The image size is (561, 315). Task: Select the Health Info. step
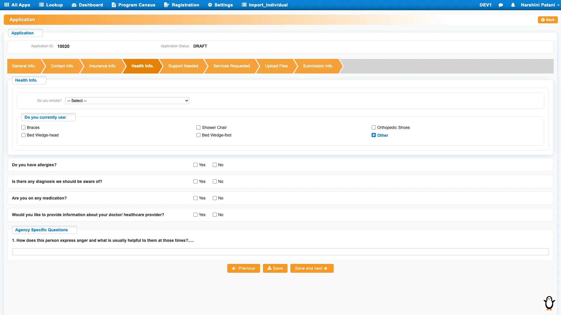pos(142,66)
